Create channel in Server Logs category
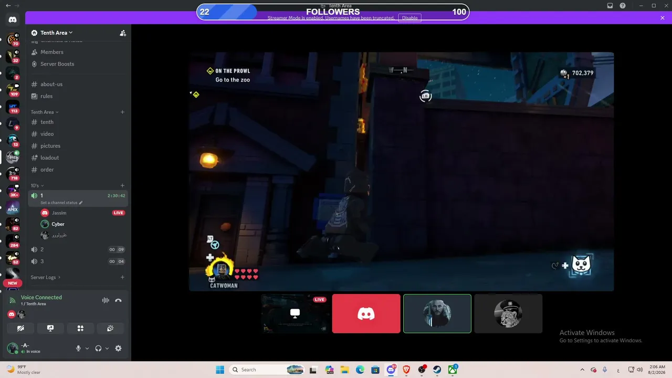Image resolution: width=672 pixels, height=378 pixels. (122, 277)
